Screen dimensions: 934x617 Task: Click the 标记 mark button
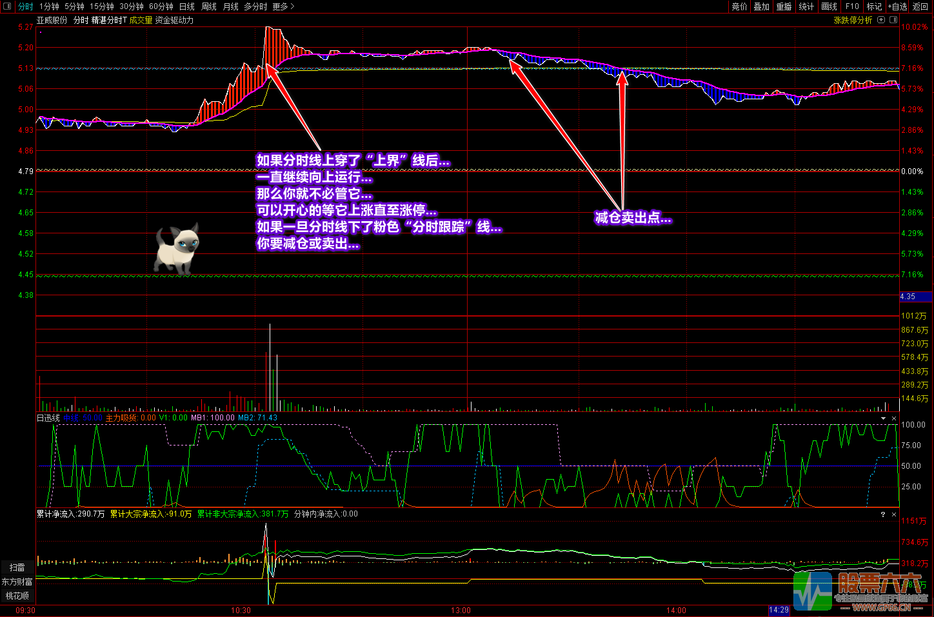874,6
